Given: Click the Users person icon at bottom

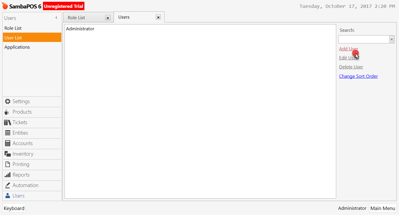Looking at the screenshot, I should (x=8, y=196).
